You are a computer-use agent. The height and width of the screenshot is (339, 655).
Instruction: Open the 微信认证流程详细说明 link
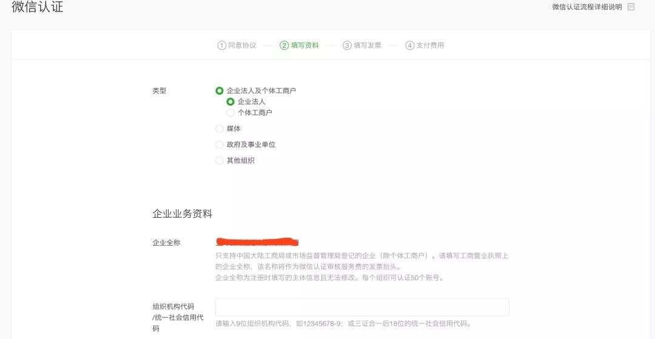587,7
